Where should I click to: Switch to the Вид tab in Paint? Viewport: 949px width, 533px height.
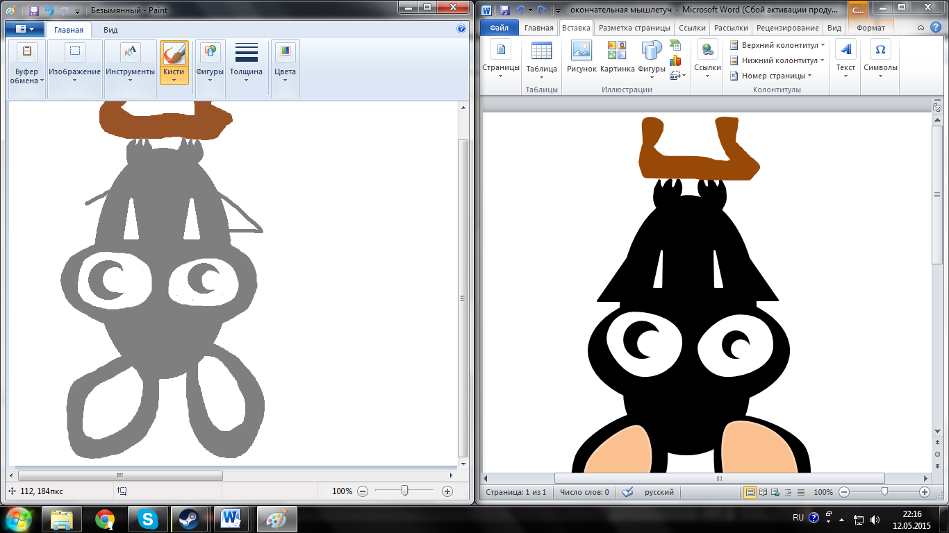point(110,30)
